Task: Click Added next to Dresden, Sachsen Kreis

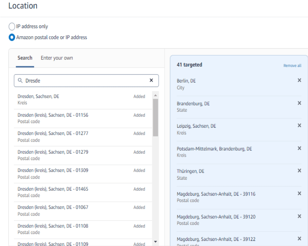Action: tap(139, 97)
